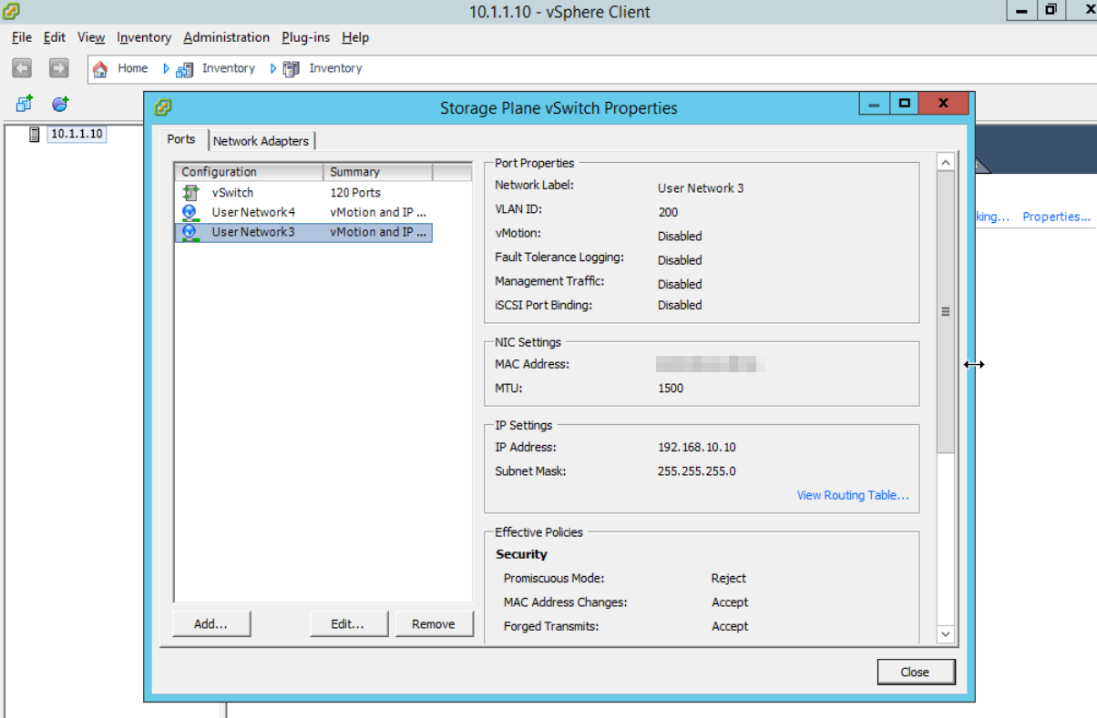Viewport: 1097px width, 718px height.
Task: Click the new virtual machine toolbar icon
Action: coord(23,103)
